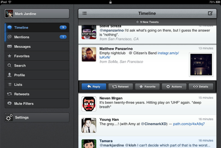Click the '13 minutes' timestamp
This screenshot has height=148, width=221.
coord(206,48)
